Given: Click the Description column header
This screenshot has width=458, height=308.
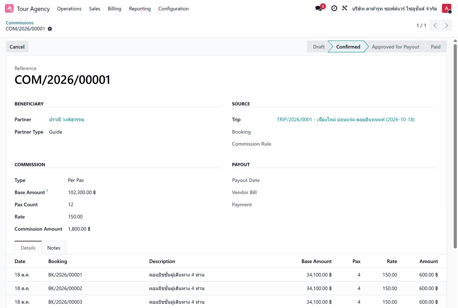Looking at the screenshot, I should [x=162, y=261].
